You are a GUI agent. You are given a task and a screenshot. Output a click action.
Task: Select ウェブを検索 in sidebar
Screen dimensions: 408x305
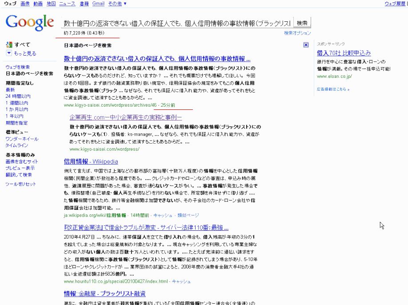pyautogui.click(x=18, y=67)
